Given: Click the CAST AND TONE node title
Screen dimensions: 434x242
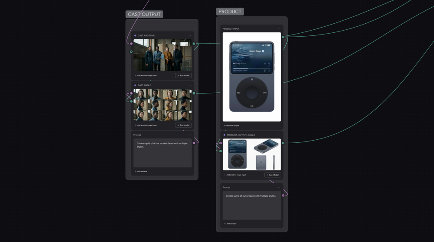Looking at the screenshot, I should (146, 35).
